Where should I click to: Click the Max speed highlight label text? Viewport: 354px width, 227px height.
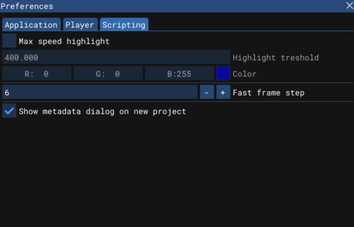click(64, 41)
